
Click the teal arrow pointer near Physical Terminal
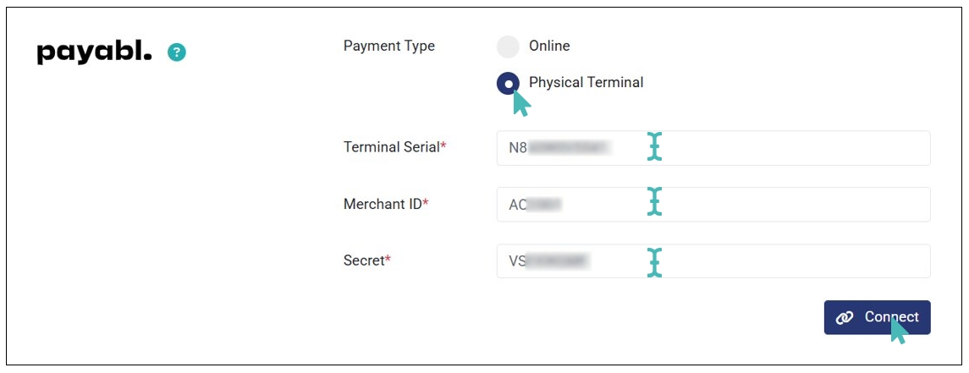(x=521, y=103)
